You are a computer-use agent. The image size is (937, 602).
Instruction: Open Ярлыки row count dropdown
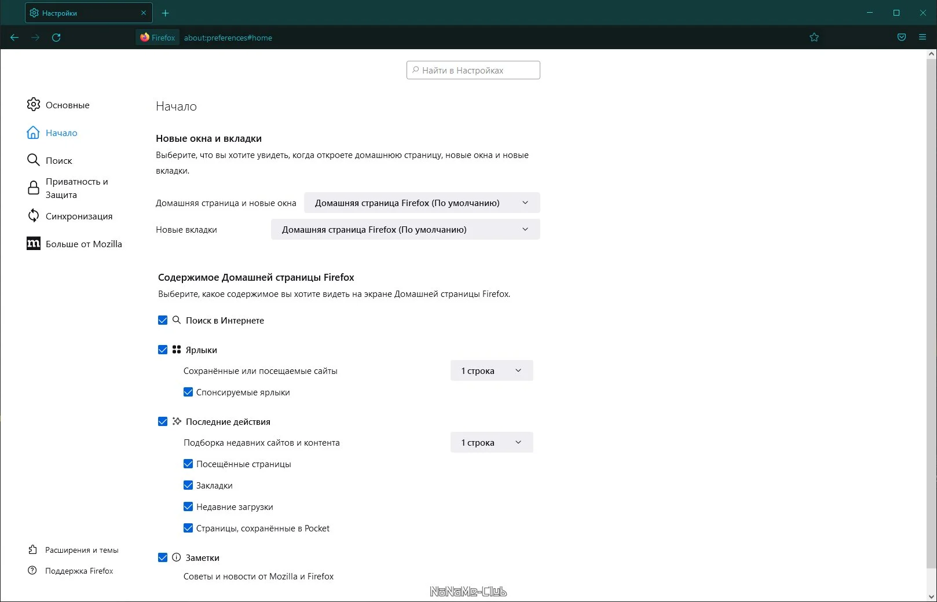(492, 370)
